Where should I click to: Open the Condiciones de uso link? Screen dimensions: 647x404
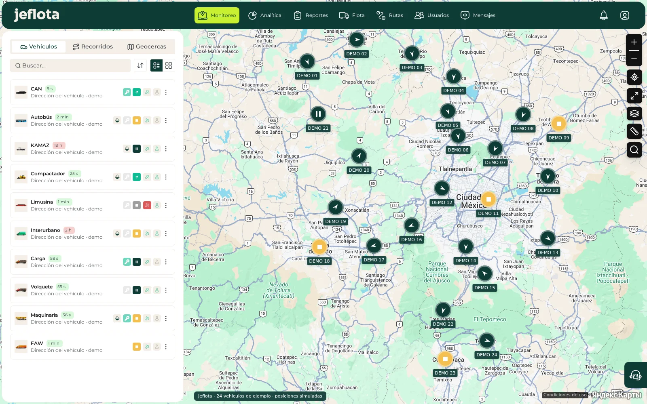565,395
